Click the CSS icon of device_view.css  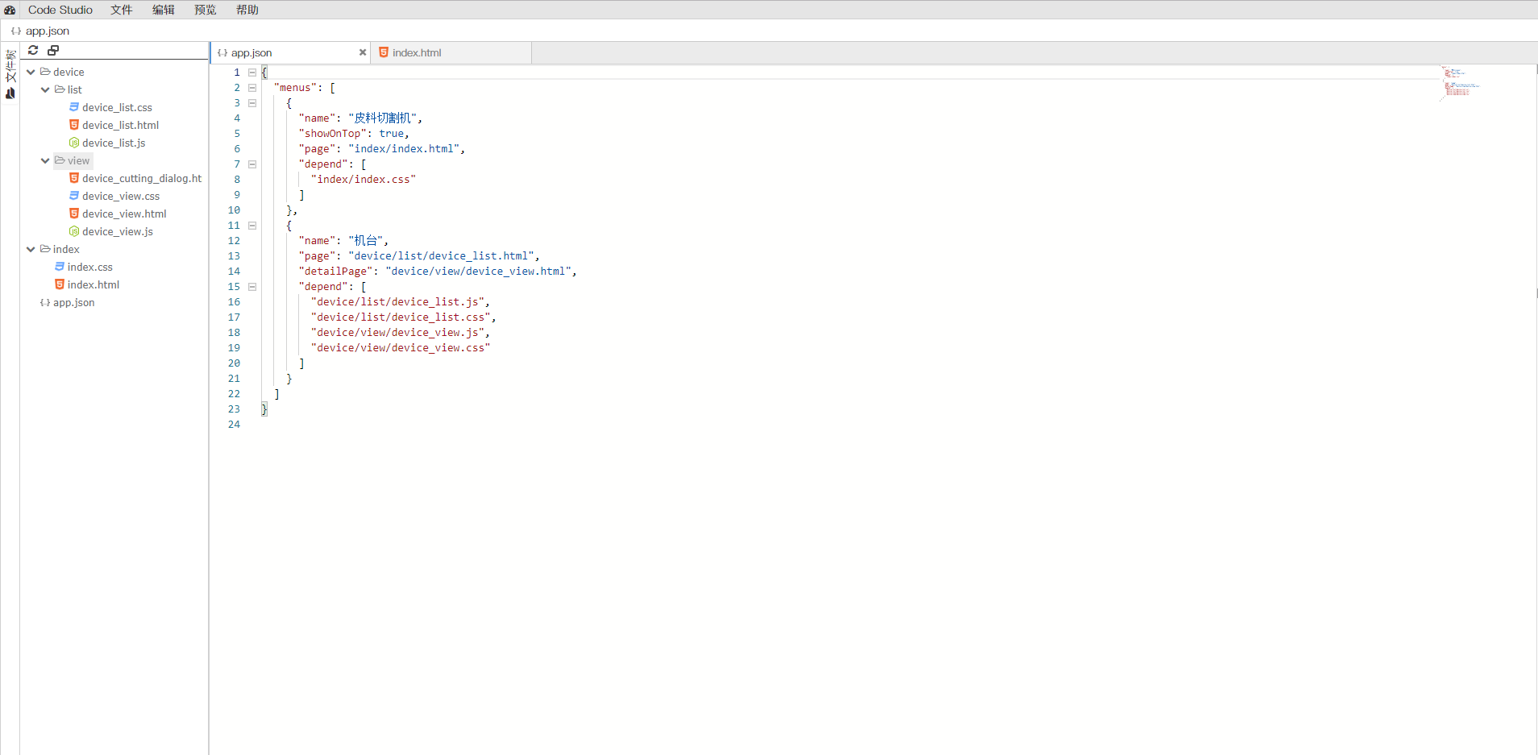click(74, 196)
